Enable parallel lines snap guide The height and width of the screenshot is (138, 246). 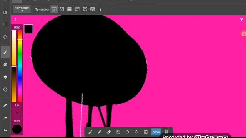click(x=62, y=9)
